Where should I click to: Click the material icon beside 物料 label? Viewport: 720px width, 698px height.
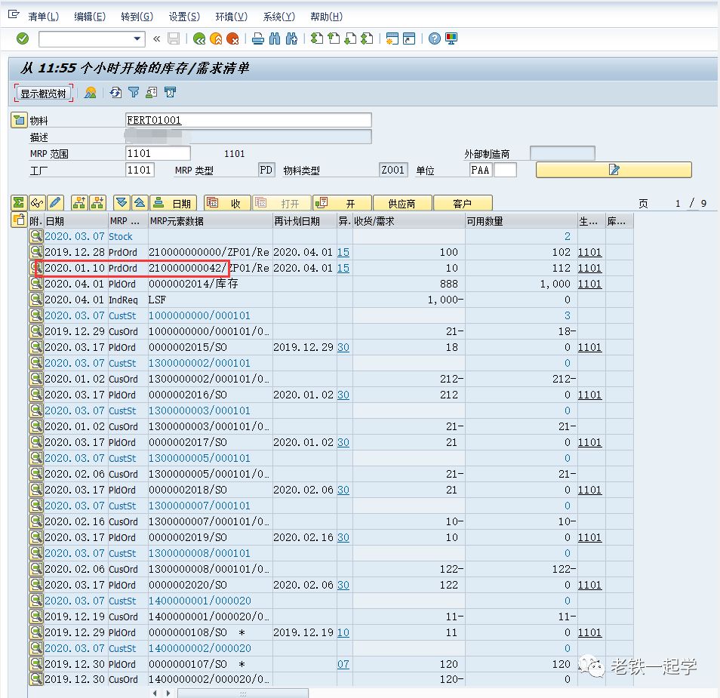point(19,120)
